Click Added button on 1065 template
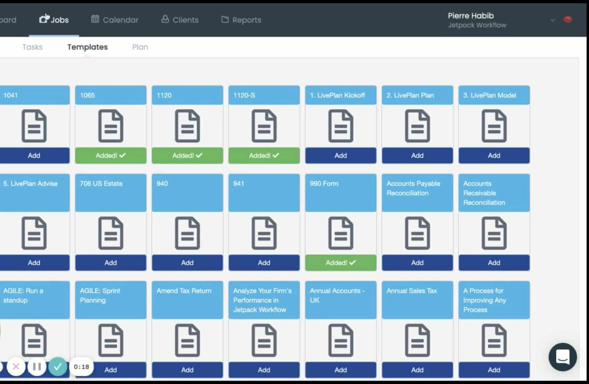The image size is (589, 384). click(x=111, y=156)
